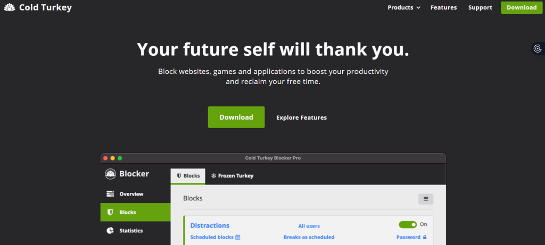This screenshot has height=245, width=545.
Task: Click the Cold Turkey logo icon
Action: click(10, 7)
